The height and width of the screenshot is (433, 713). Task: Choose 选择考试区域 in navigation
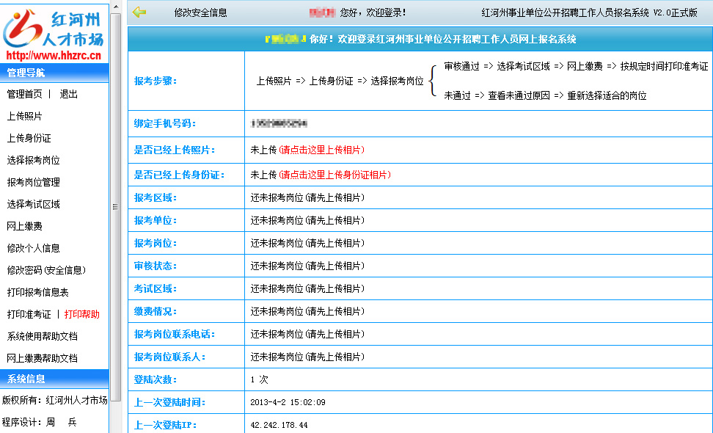tap(33, 204)
